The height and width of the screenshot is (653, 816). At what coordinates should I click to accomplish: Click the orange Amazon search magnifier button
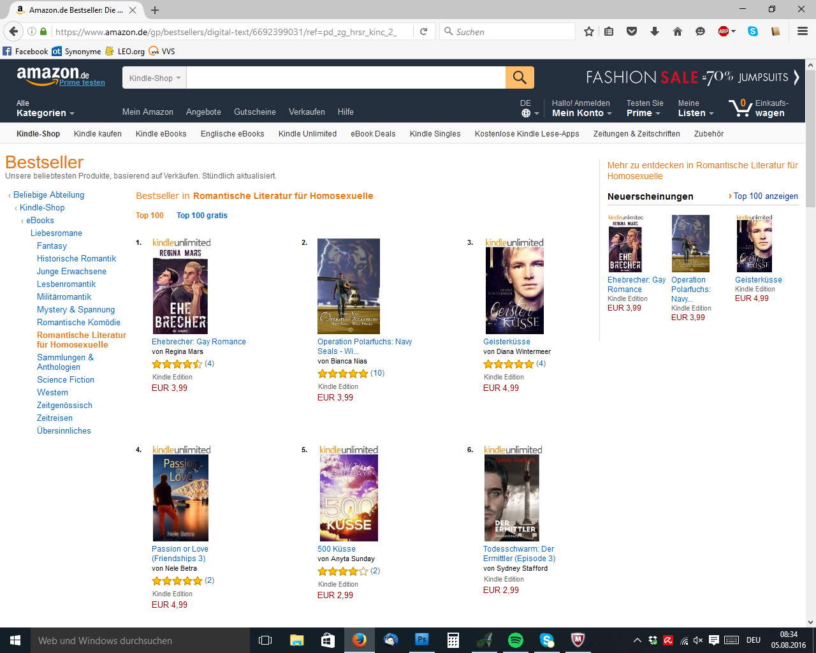(520, 78)
